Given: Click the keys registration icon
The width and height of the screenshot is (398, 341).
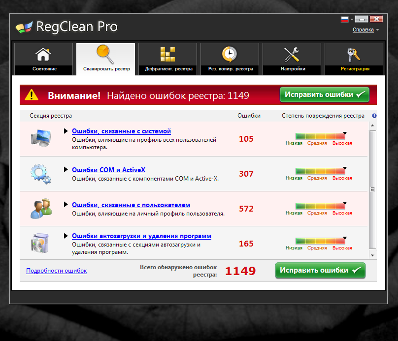Looking at the screenshot, I should (355, 54).
